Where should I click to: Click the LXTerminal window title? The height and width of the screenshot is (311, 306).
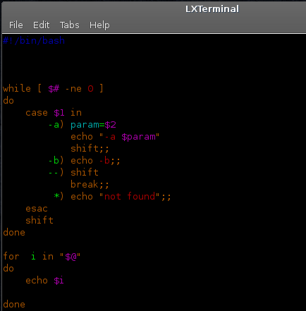coord(212,9)
